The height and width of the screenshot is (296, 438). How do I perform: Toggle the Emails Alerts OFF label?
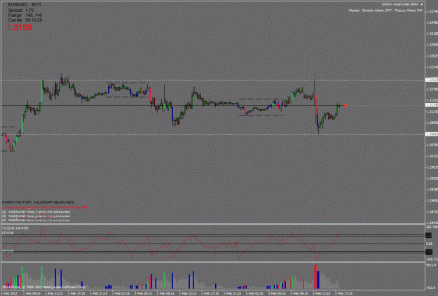(x=377, y=10)
